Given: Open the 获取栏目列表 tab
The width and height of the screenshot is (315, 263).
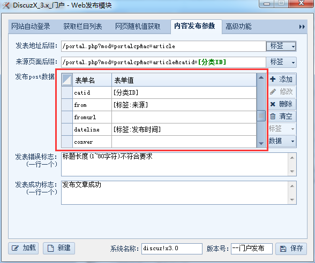Looking at the screenshot, I should tap(82, 27).
